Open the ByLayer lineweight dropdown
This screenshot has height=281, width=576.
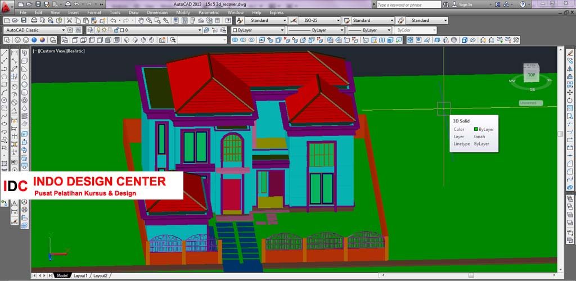[x=370, y=30]
